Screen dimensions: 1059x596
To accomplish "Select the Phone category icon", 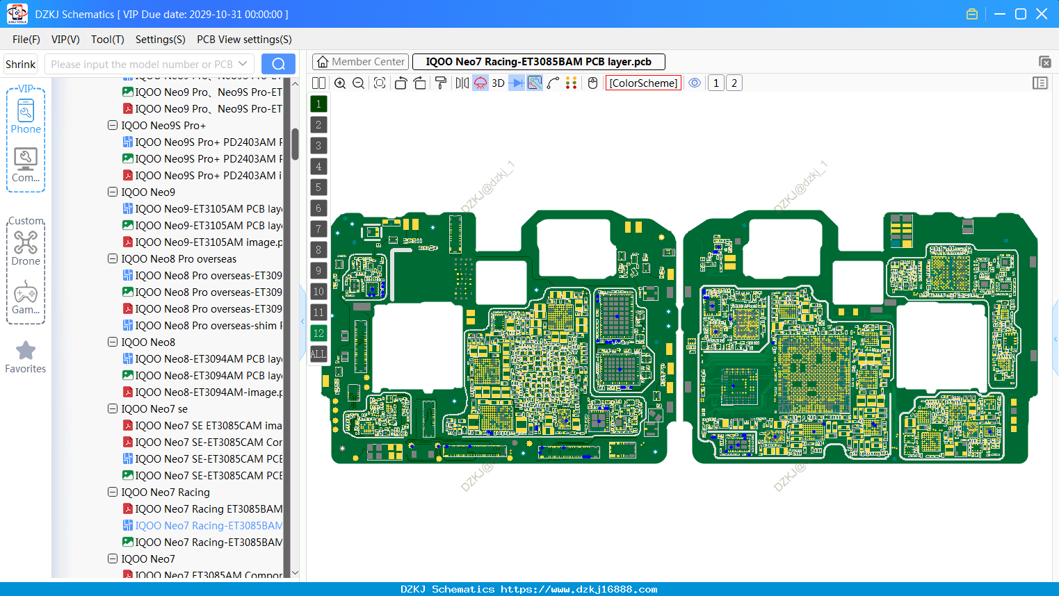I will coord(26,116).
